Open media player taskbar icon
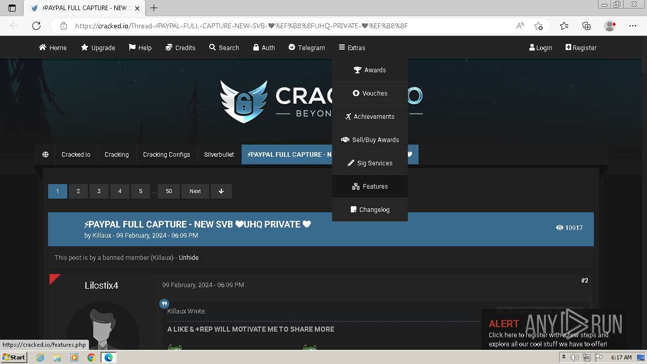This screenshot has width=647, height=364. pyautogui.click(x=74, y=357)
